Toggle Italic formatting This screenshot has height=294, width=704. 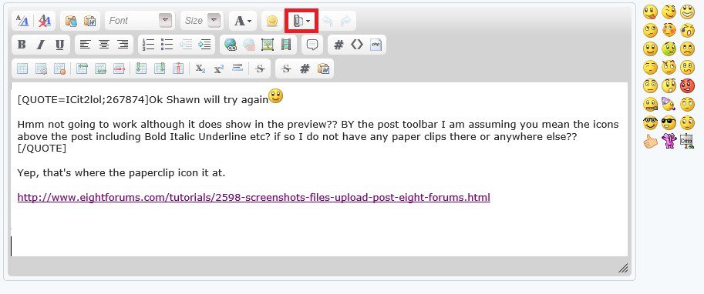(40, 45)
